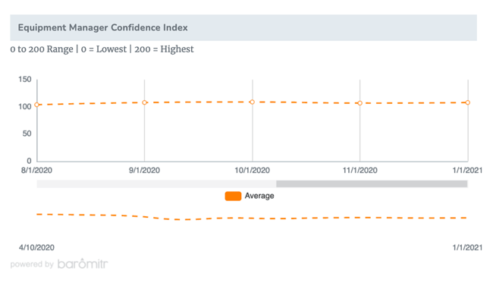Click the orange Average legend swatch
The height and width of the screenshot is (305, 493).
click(x=233, y=196)
